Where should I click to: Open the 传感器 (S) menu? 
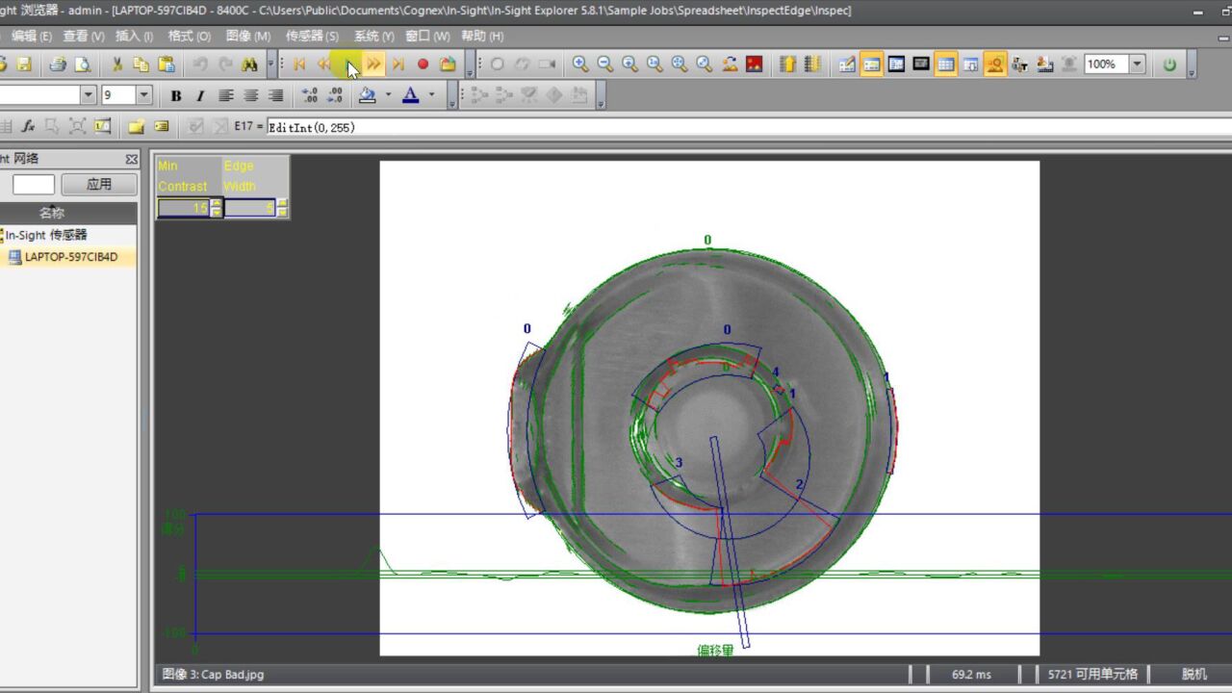[x=312, y=36]
